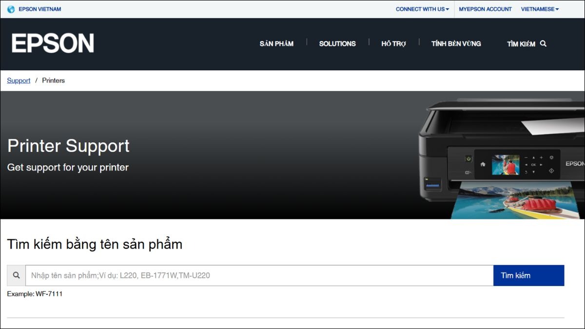Click the Printers breadcrumb text

pyautogui.click(x=53, y=80)
